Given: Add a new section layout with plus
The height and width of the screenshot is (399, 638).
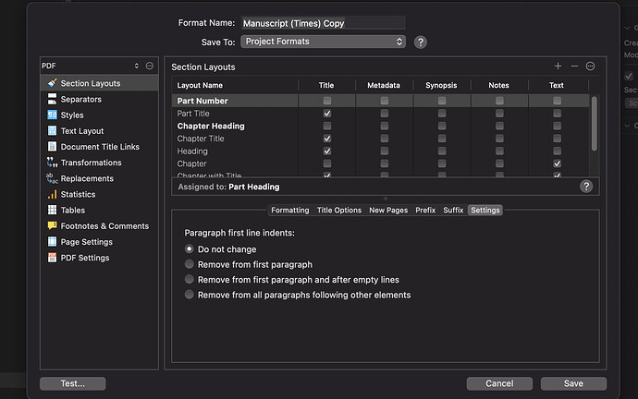Looking at the screenshot, I should [x=558, y=66].
